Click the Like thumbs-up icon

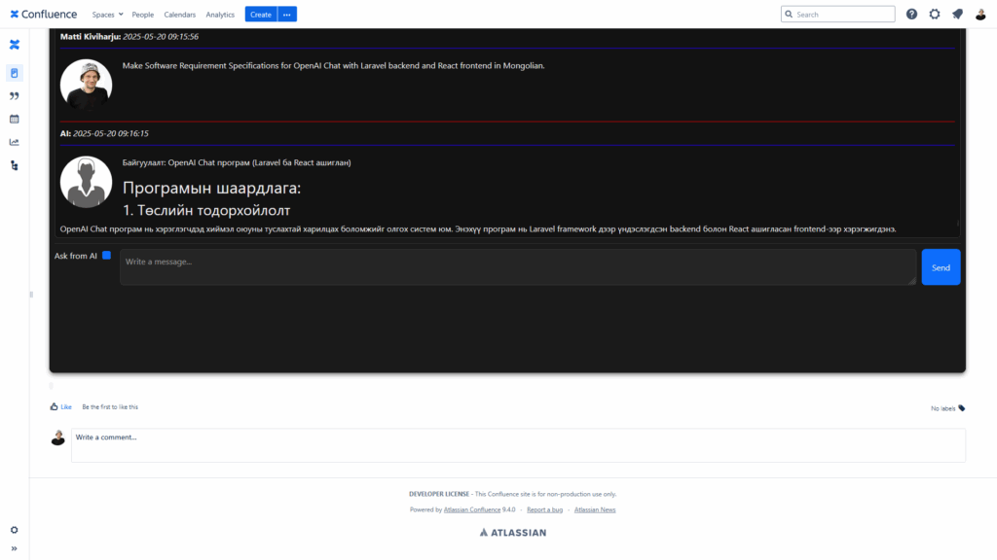[55, 406]
